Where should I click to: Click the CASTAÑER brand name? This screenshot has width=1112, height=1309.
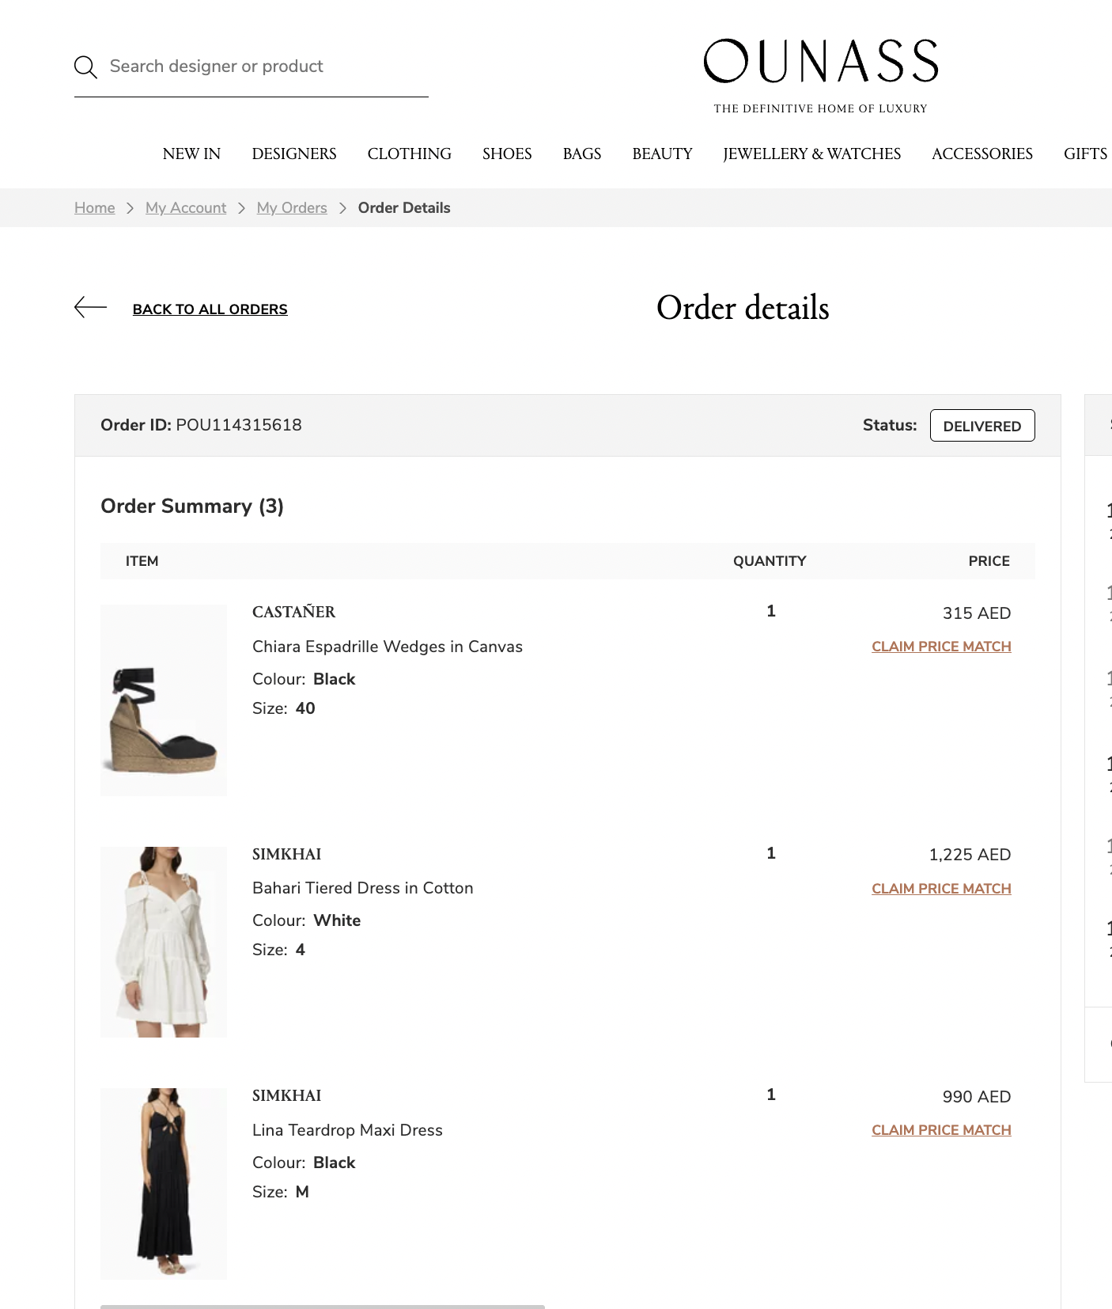pos(293,612)
